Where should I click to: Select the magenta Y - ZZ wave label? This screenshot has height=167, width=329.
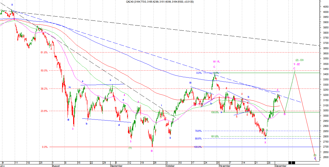pos(297,64)
